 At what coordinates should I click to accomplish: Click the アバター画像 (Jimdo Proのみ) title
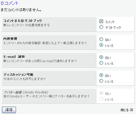pyautogui.click(x=26, y=92)
